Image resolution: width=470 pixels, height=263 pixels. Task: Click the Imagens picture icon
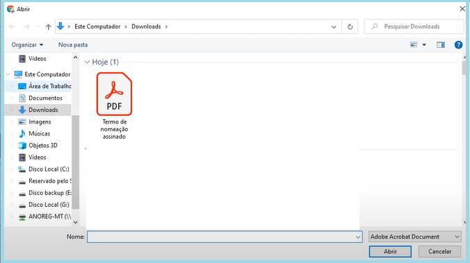(x=22, y=121)
